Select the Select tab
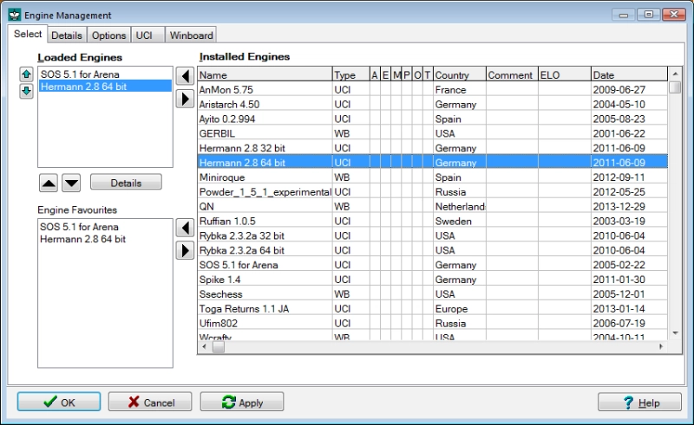Image resolution: width=694 pixels, height=425 pixels. tap(28, 34)
